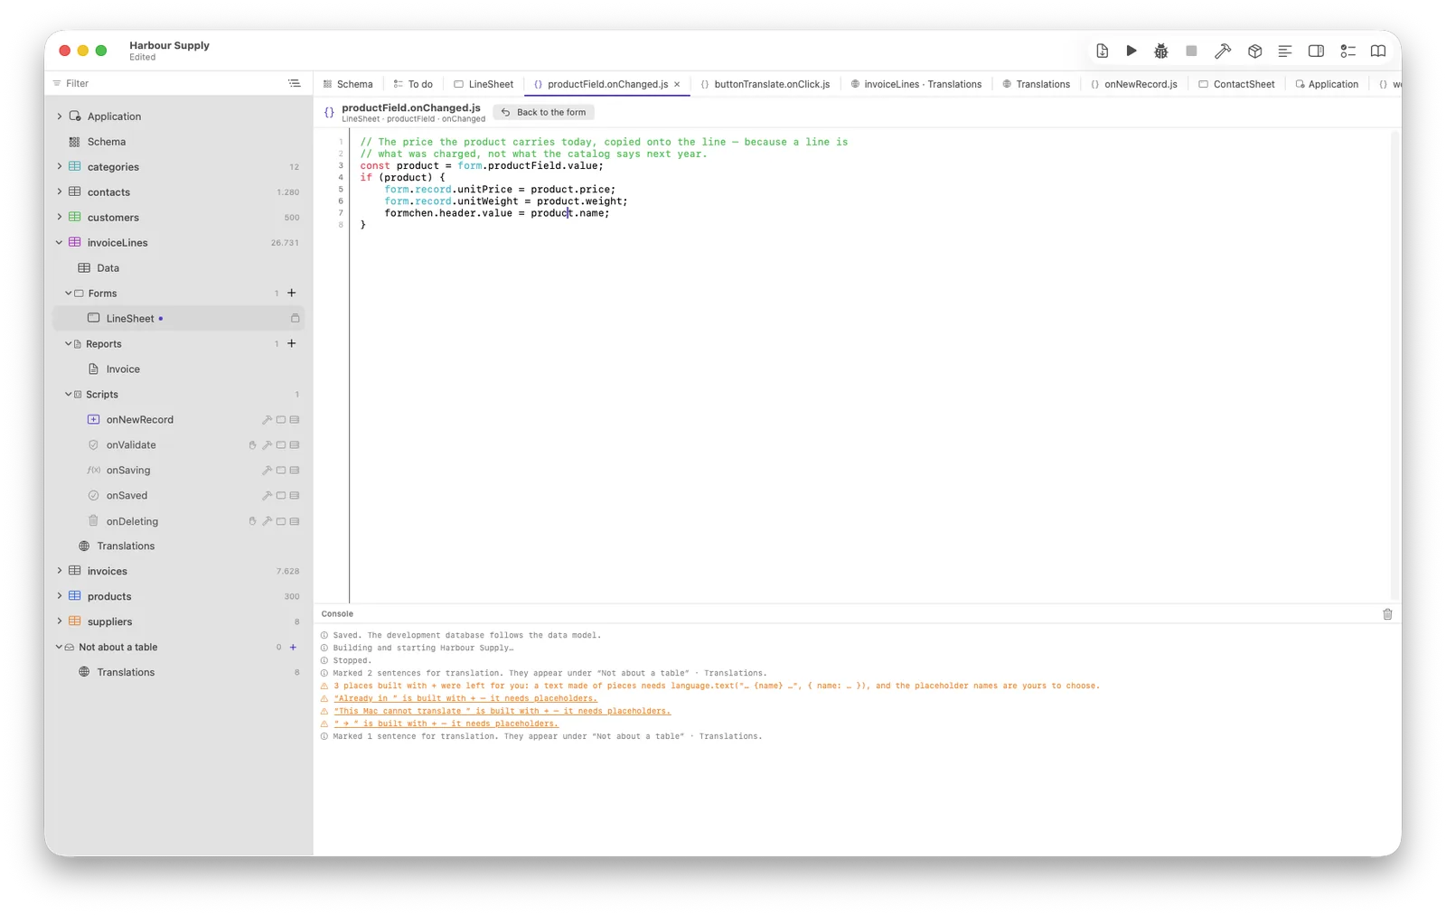Stop the running app with the square icon
Image resolution: width=1446 pixels, height=915 pixels.
coord(1192,51)
